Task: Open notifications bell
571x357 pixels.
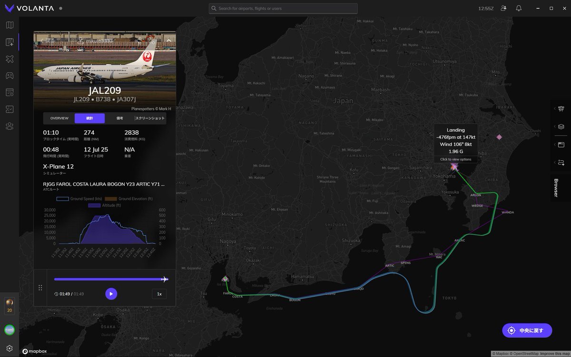Action: pyautogui.click(x=519, y=8)
